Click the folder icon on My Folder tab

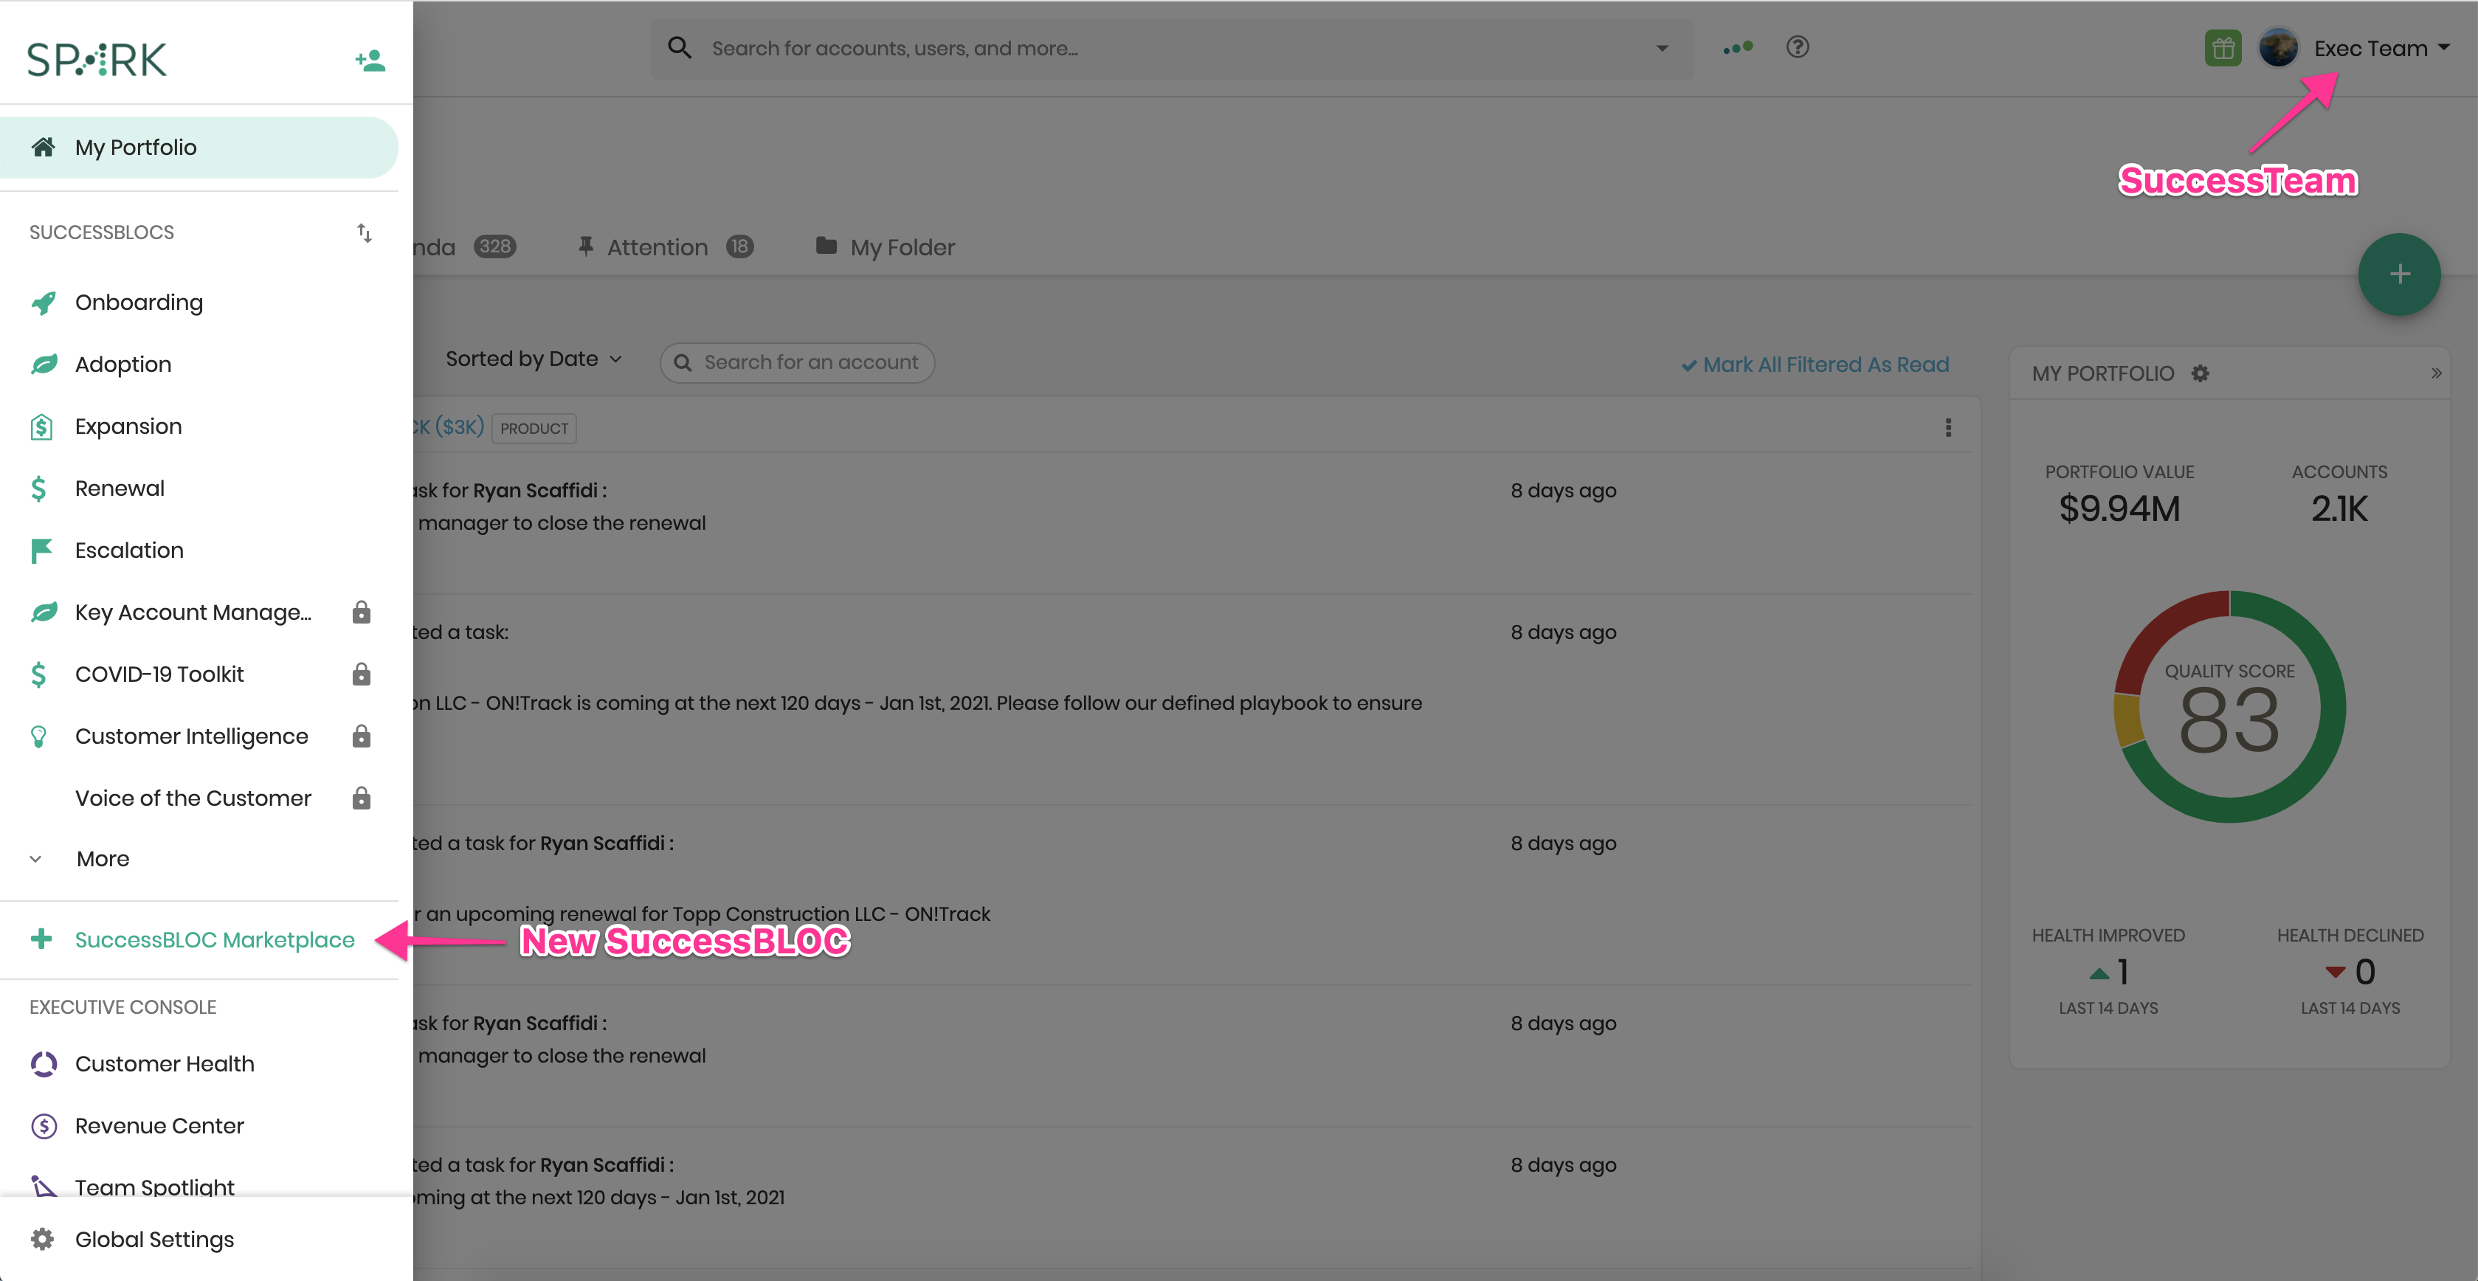(825, 245)
